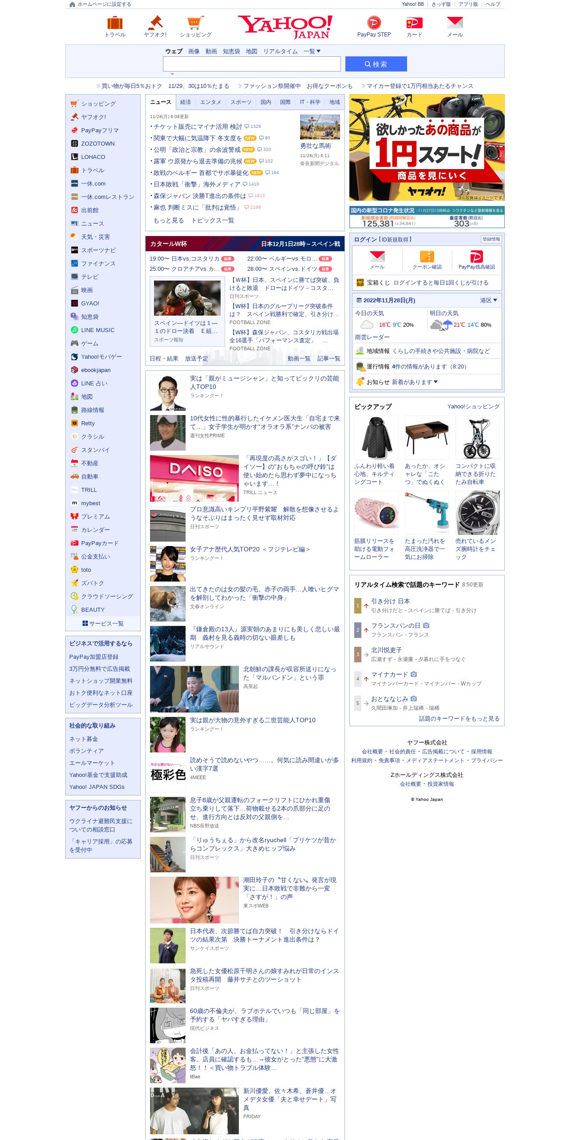Click the home icon for ホームページに設定する
This screenshot has width=570, height=1140.
[x=72, y=4]
